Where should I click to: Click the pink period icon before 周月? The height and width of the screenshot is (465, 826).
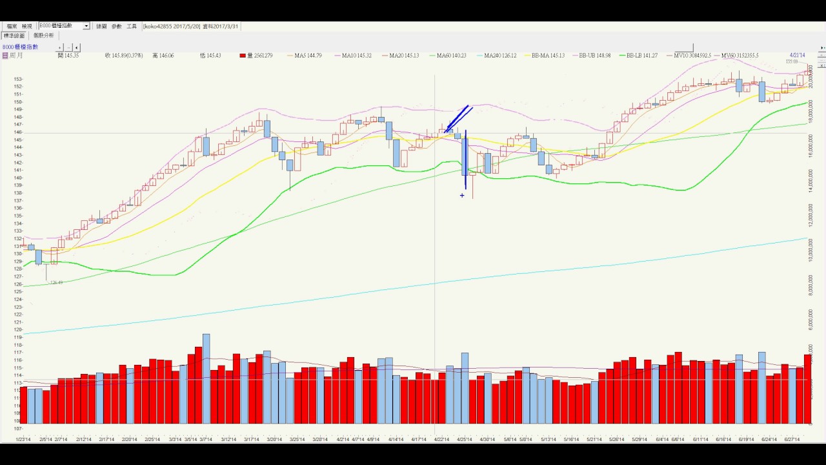point(5,56)
